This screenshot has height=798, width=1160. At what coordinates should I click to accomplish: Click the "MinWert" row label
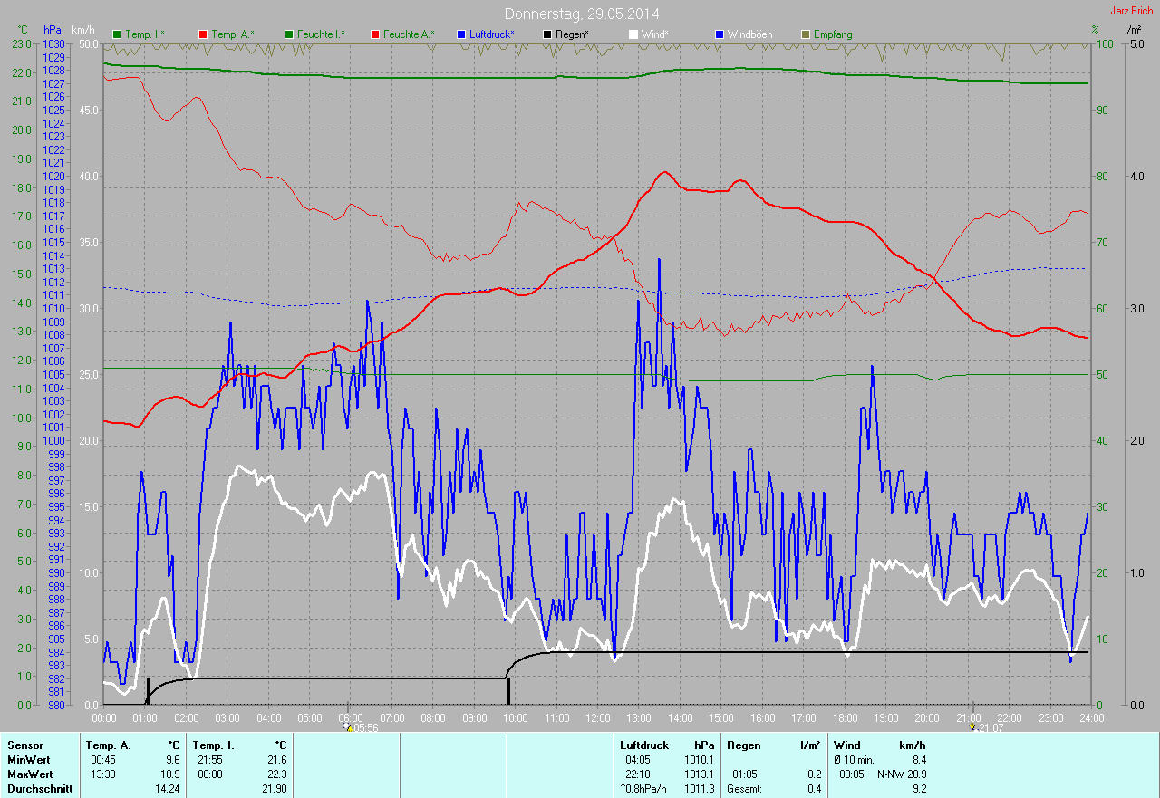30,760
